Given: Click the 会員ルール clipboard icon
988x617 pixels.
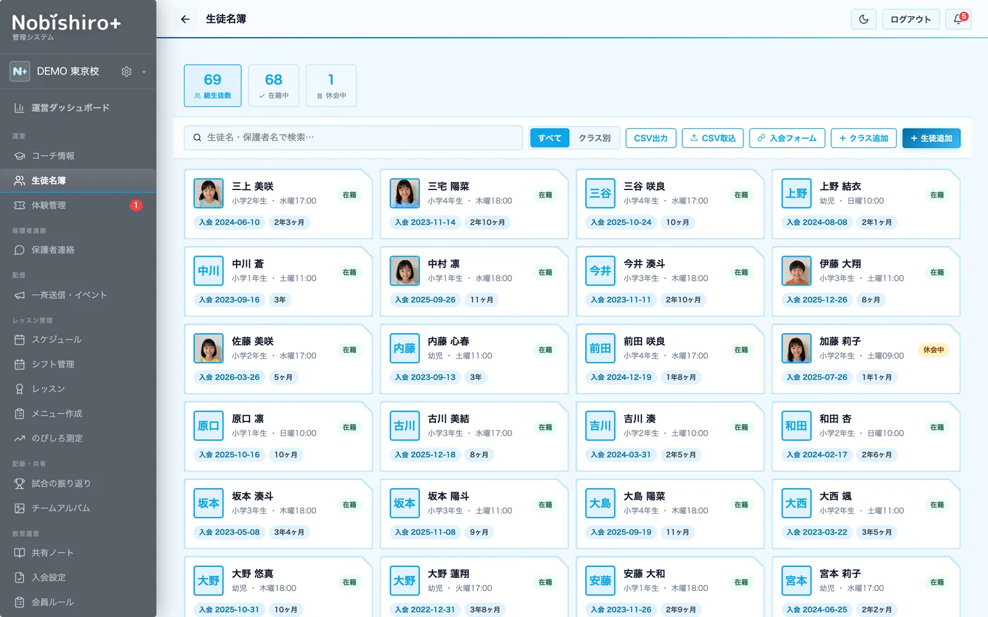Looking at the screenshot, I should (20, 602).
